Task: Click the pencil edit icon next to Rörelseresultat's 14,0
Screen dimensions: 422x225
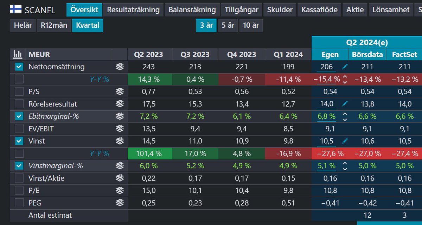Action: 345,104
